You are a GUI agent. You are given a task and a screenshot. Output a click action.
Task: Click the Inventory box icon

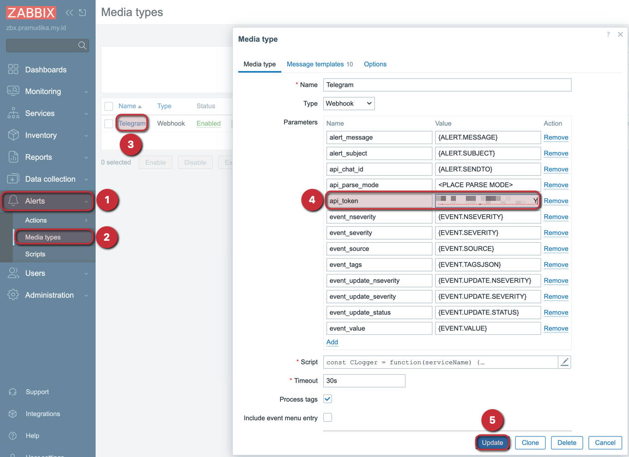click(13, 135)
